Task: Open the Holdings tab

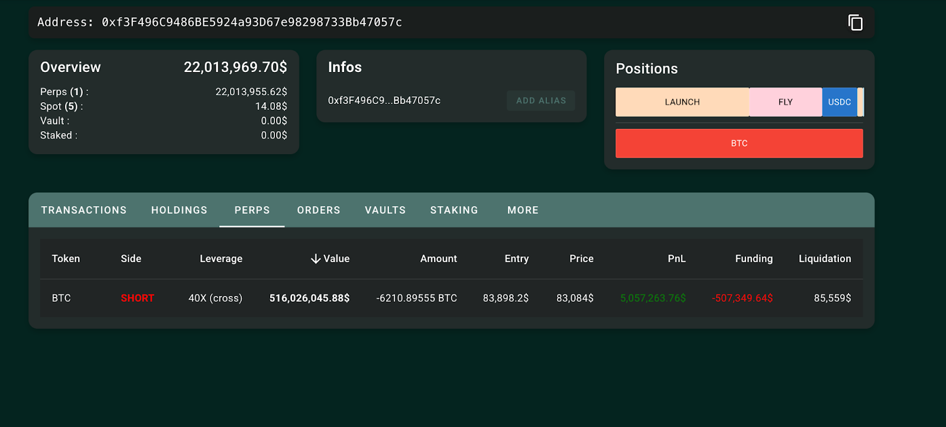Action: tap(179, 210)
